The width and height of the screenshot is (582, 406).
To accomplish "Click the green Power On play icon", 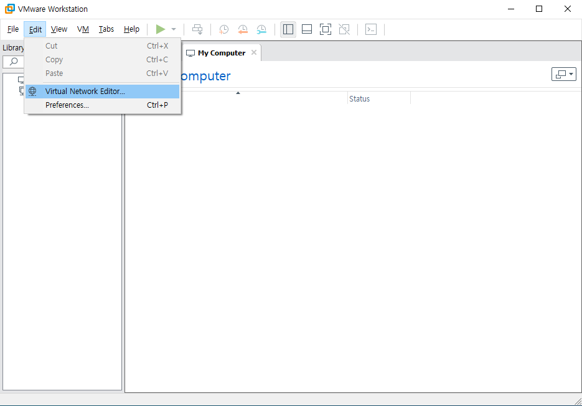I will point(161,29).
